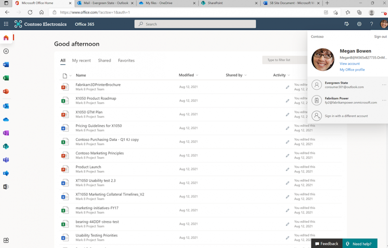Switch to the My recent tab
The image size is (388, 248).
point(81,60)
